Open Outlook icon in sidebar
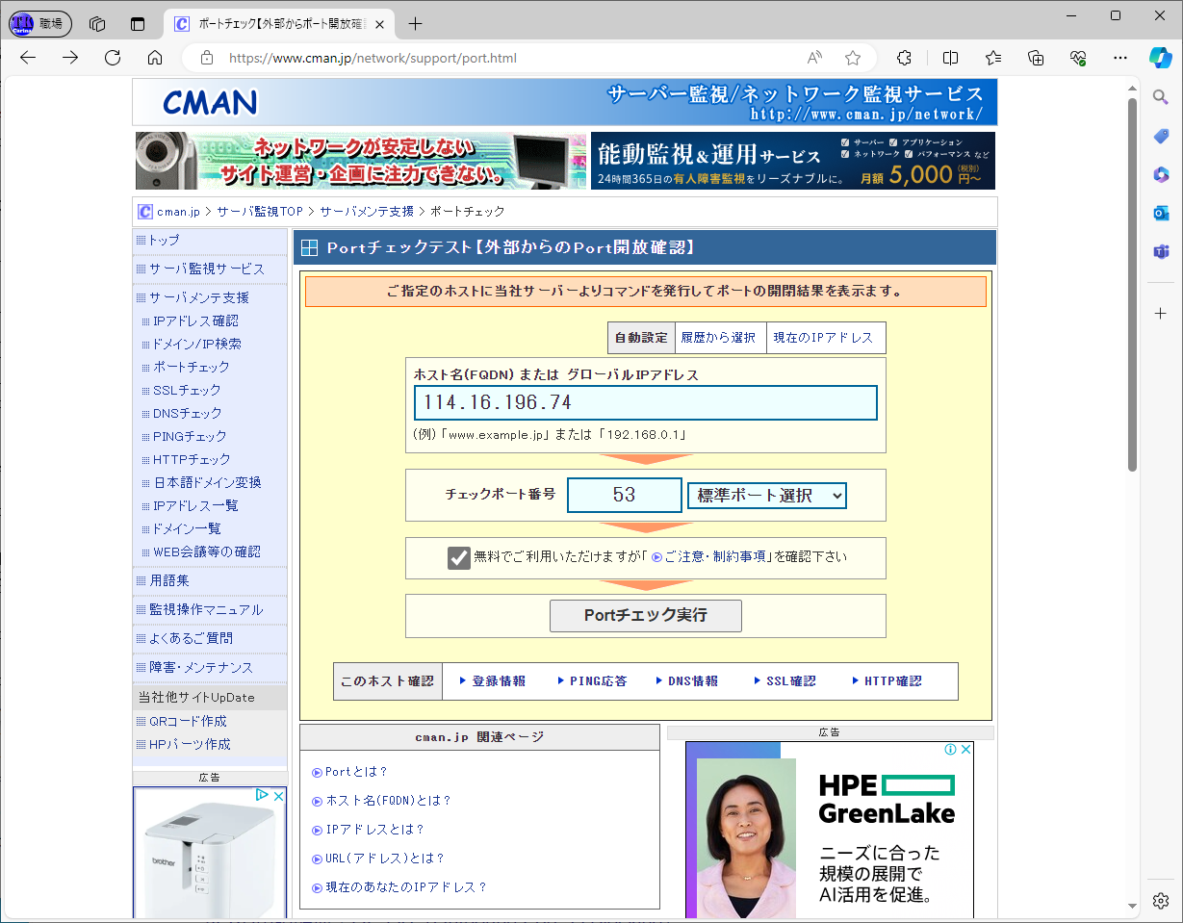The image size is (1183, 923). 1161,213
